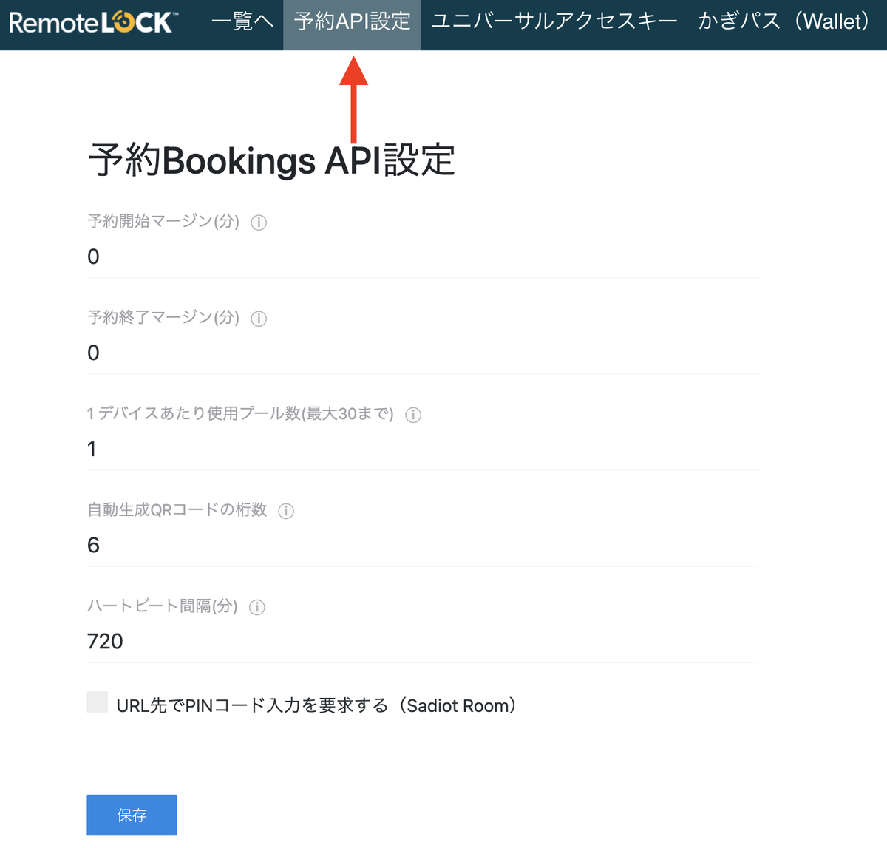Click the 予約開始マージン(分) label
This screenshot has height=848, width=887.
coord(163,221)
